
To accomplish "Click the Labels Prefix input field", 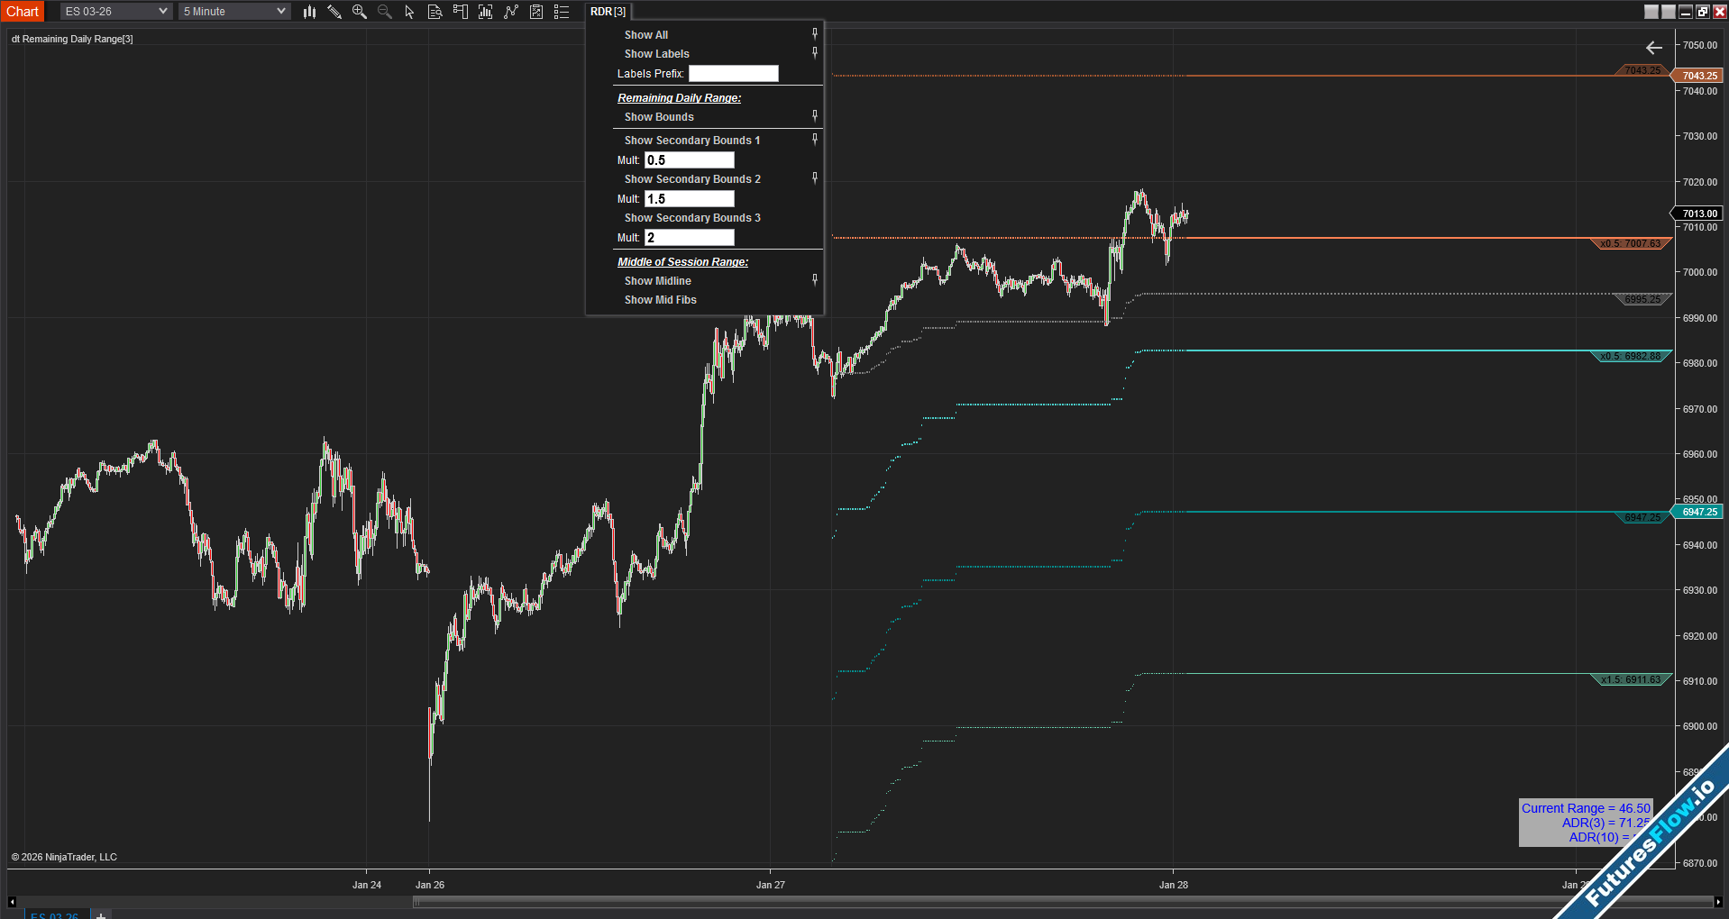I will 733,74.
